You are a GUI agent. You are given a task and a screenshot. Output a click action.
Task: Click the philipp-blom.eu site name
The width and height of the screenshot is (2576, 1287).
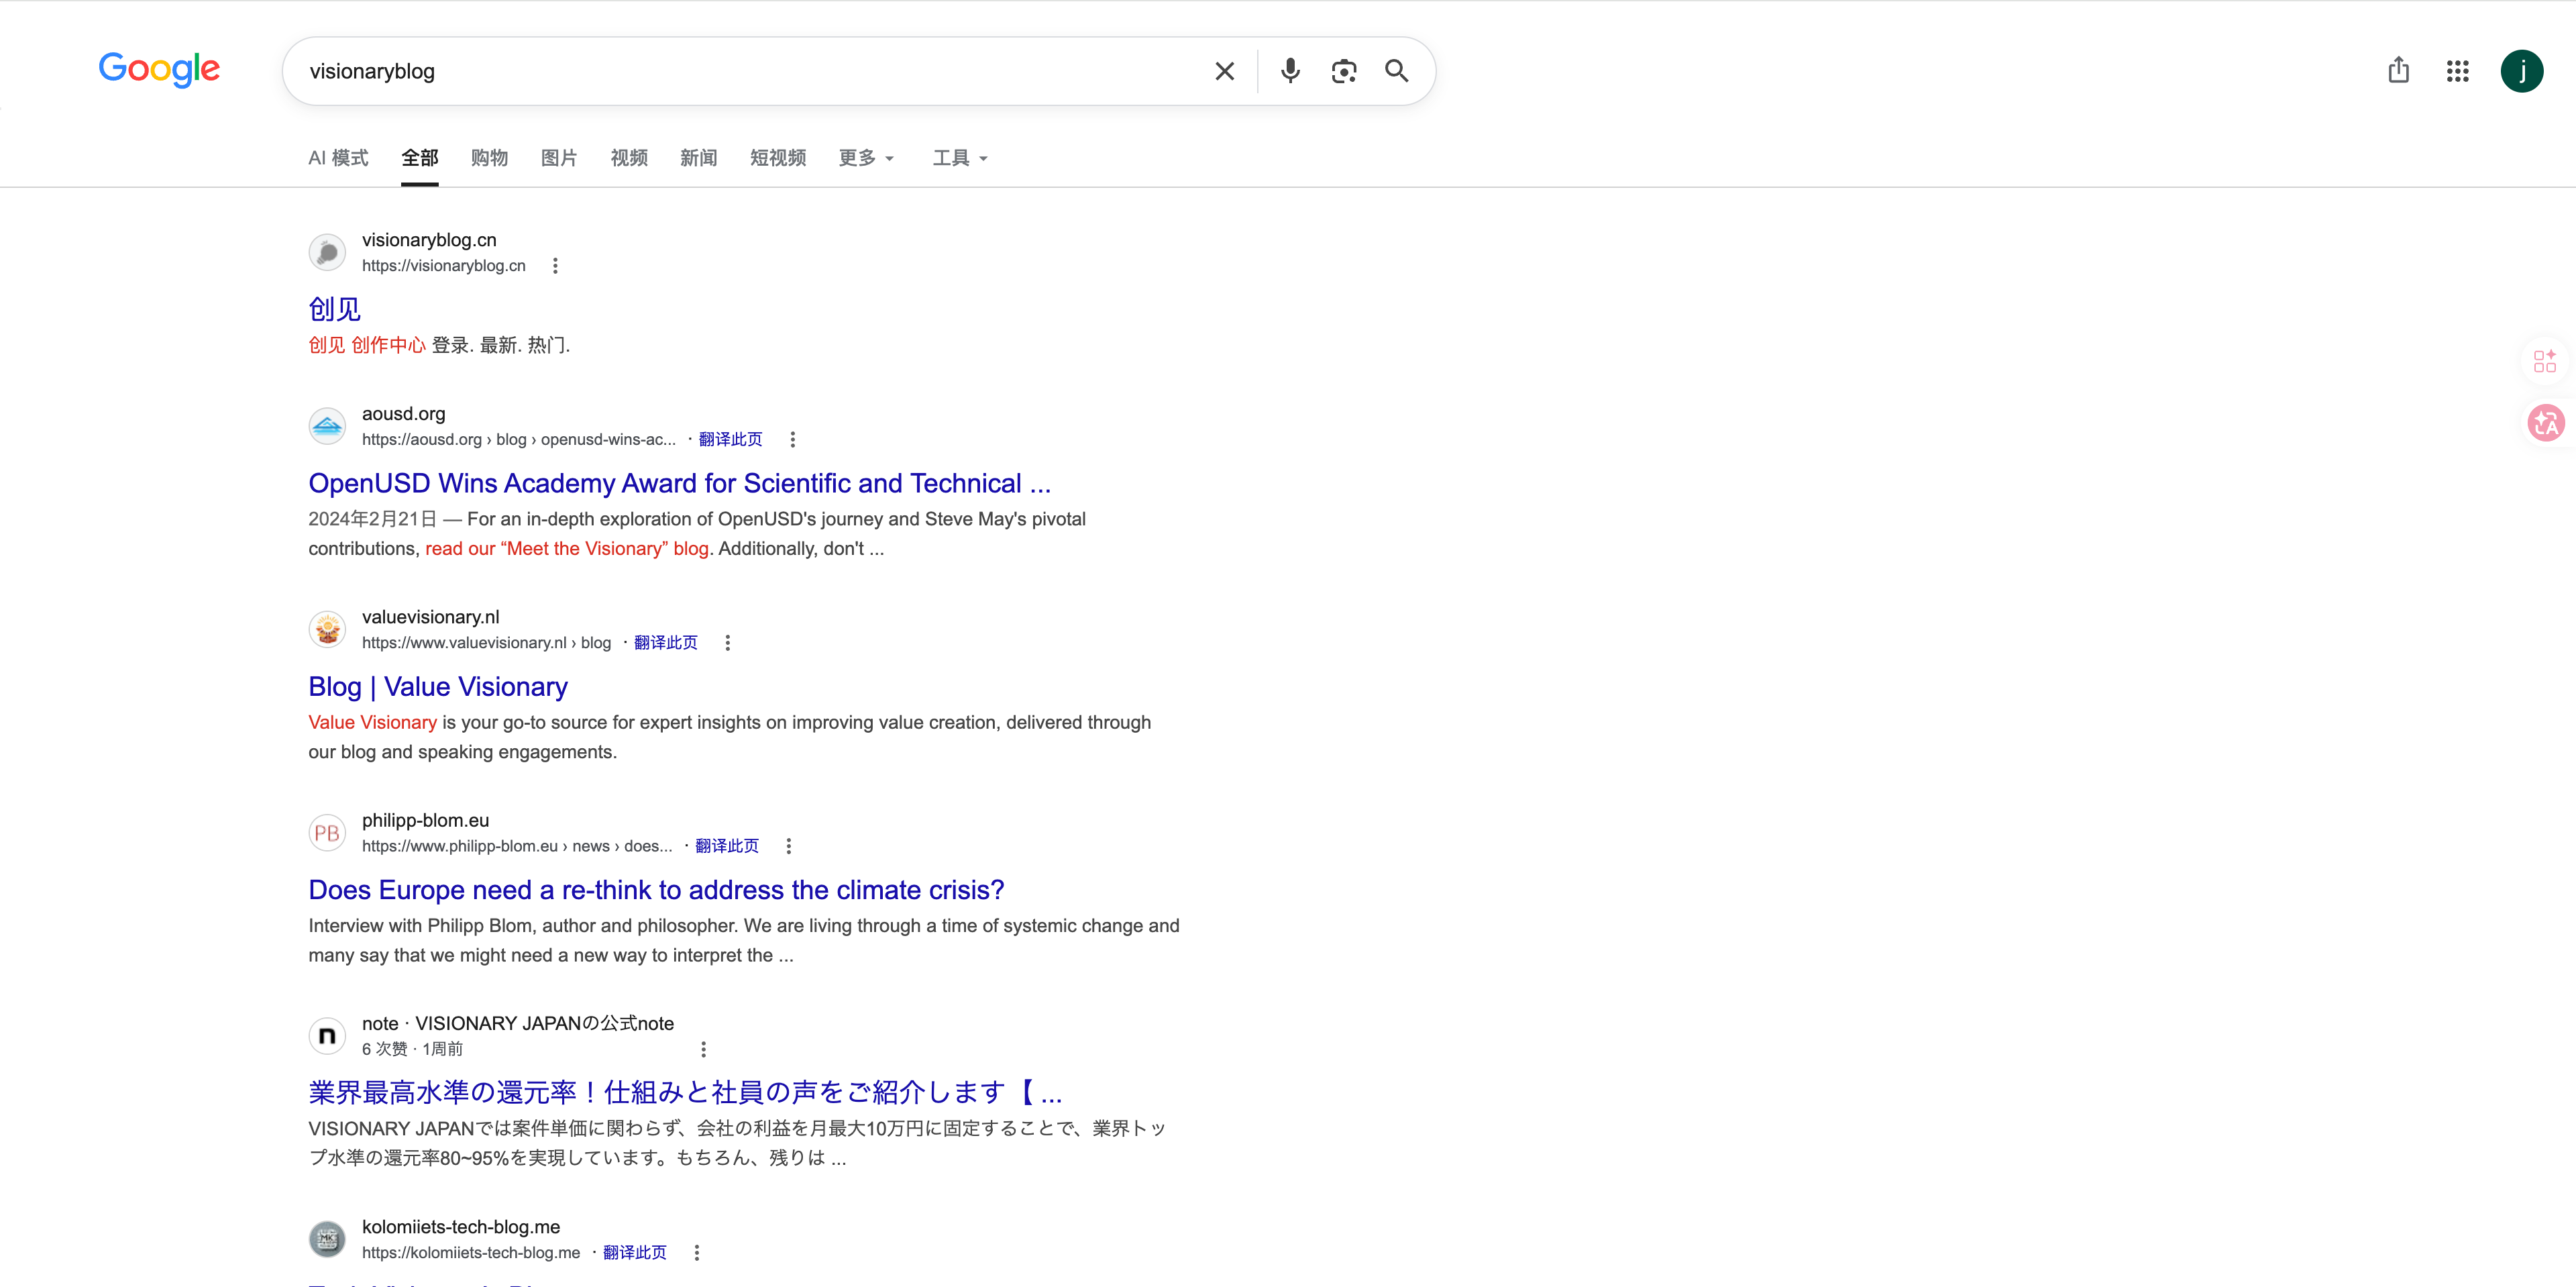tap(426, 820)
